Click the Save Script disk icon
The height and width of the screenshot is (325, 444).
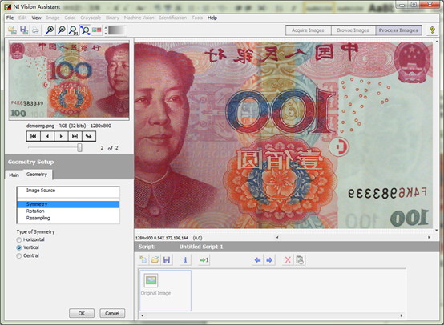click(x=167, y=259)
